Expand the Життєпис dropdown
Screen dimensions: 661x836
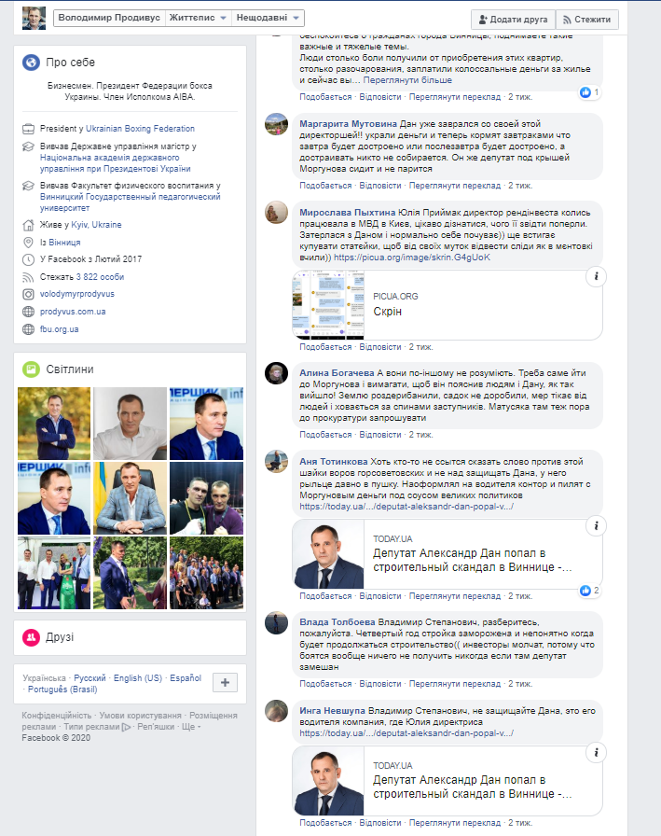tap(199, 18)
